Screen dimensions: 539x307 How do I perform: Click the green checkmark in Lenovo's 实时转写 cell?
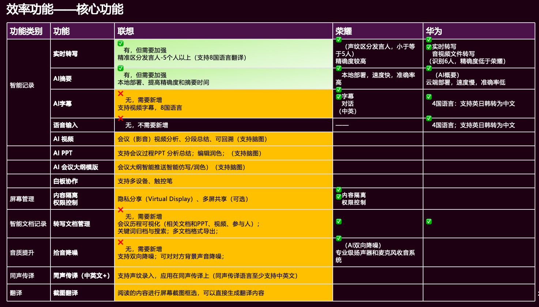click(x=121, y=43)
